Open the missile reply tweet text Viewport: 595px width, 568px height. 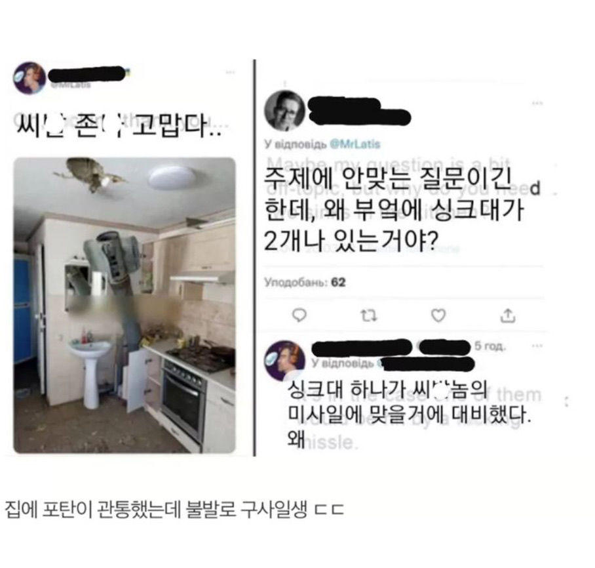409,415
